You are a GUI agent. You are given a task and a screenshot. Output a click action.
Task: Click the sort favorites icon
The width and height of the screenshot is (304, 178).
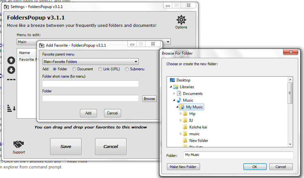11,108
